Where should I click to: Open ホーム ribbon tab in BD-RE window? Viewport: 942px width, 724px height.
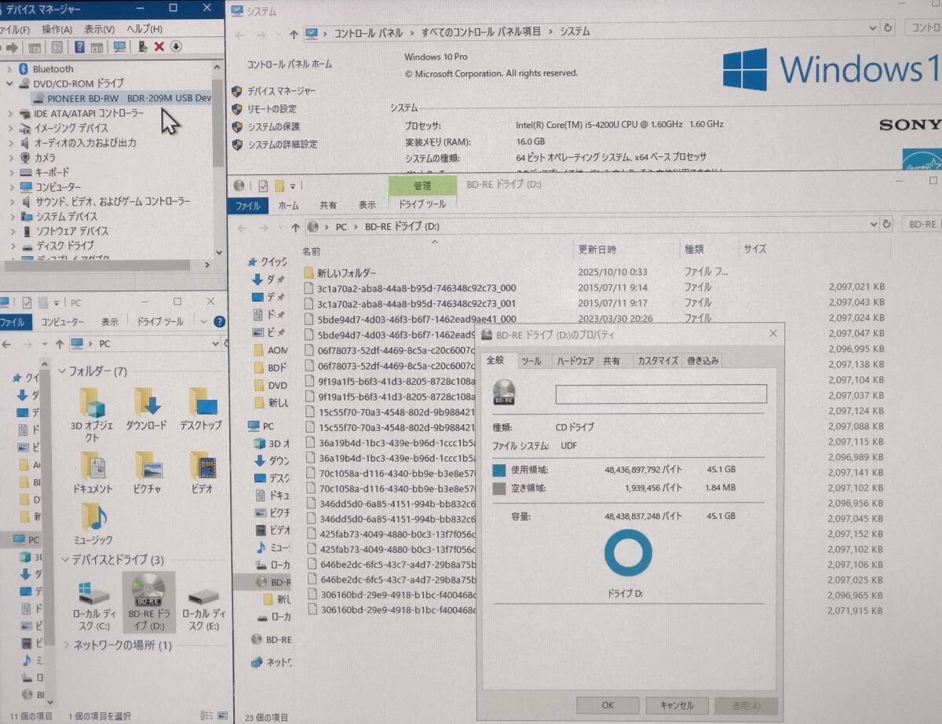tap(289, 205)
